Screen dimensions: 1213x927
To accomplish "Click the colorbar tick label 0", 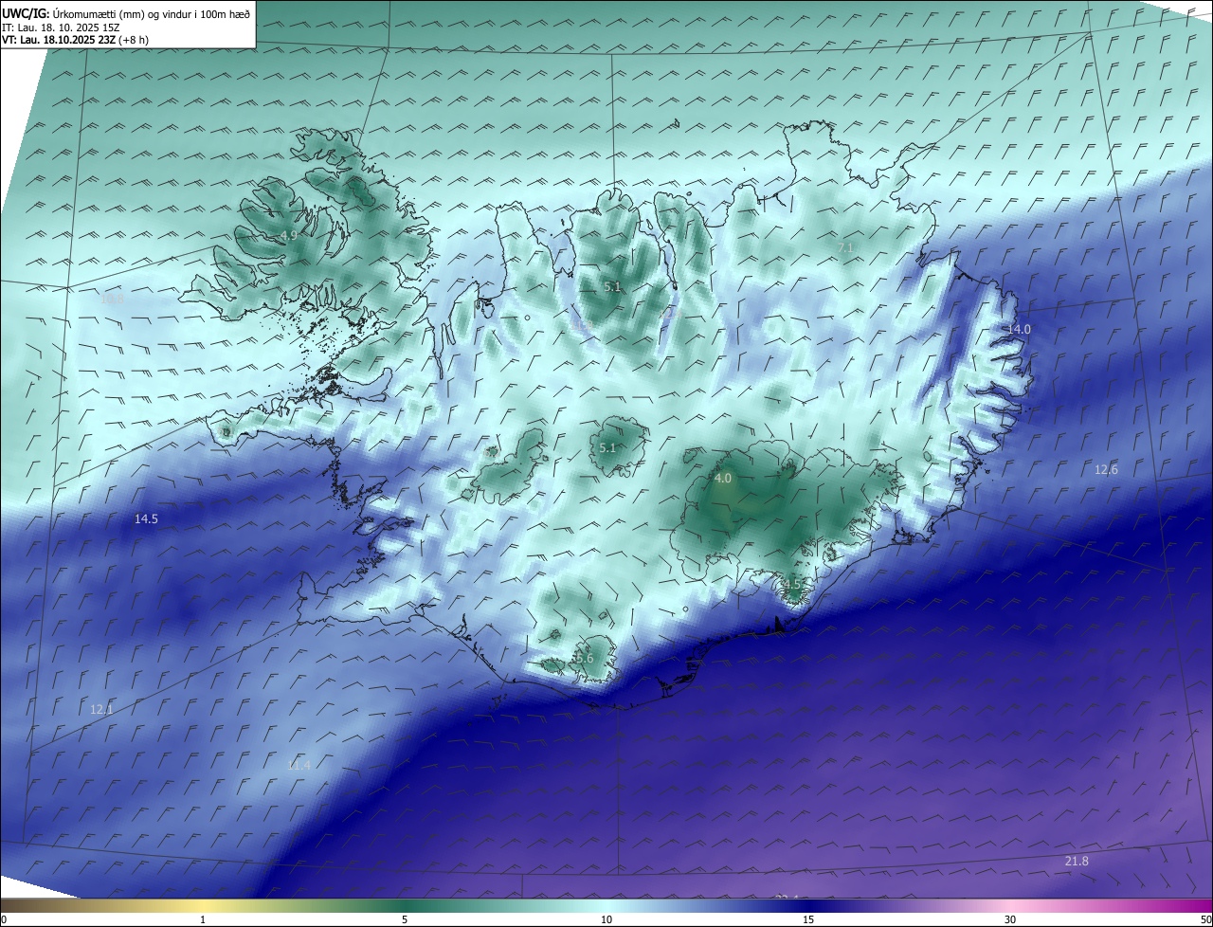I will point(4,920).
